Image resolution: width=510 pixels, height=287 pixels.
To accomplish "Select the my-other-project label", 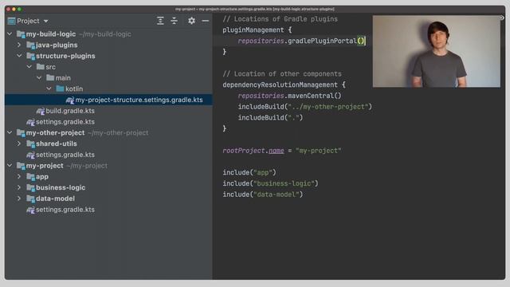I will pos(55,133).
